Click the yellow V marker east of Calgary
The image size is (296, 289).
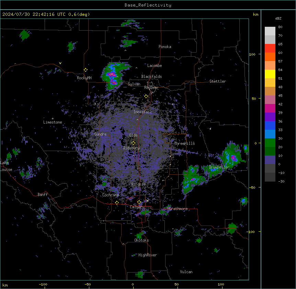147,200
